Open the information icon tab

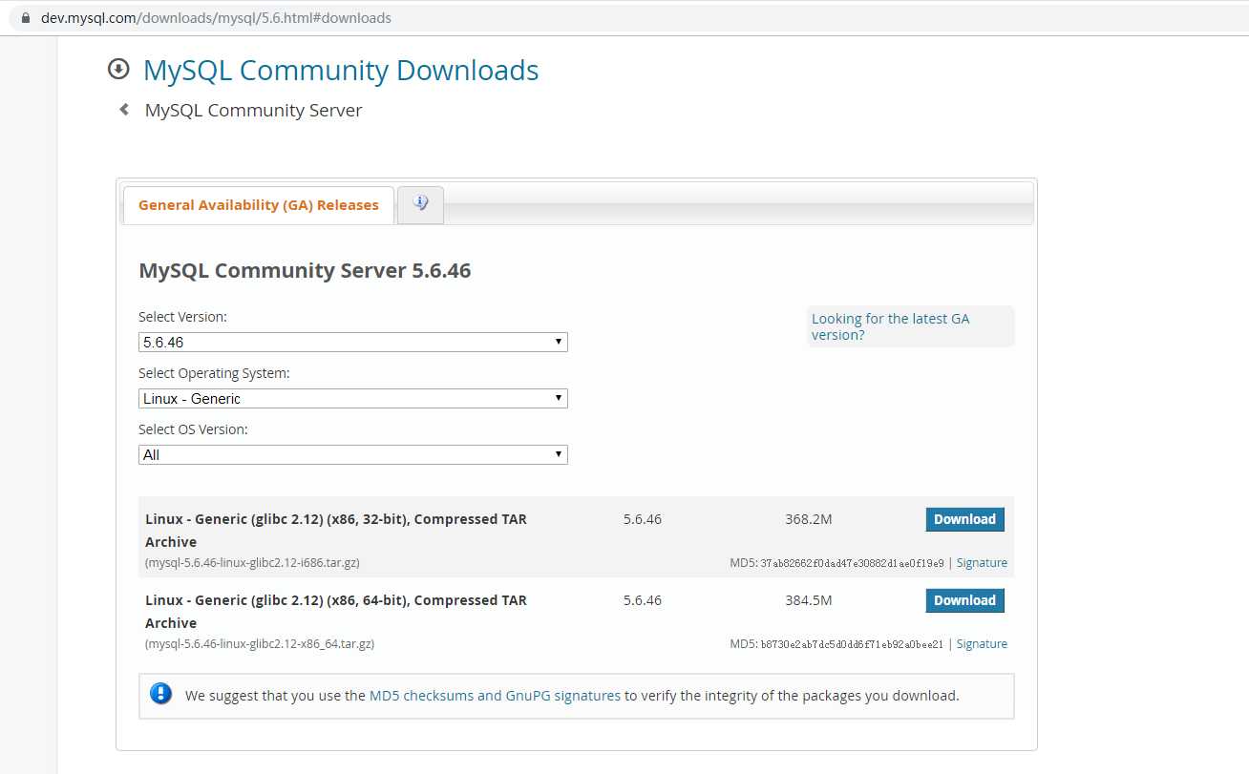421,204
